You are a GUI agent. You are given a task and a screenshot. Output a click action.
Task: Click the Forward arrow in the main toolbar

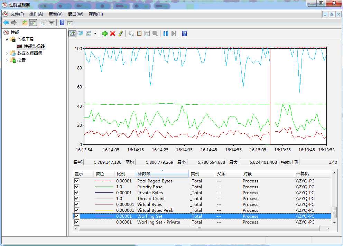click(14, 22)
